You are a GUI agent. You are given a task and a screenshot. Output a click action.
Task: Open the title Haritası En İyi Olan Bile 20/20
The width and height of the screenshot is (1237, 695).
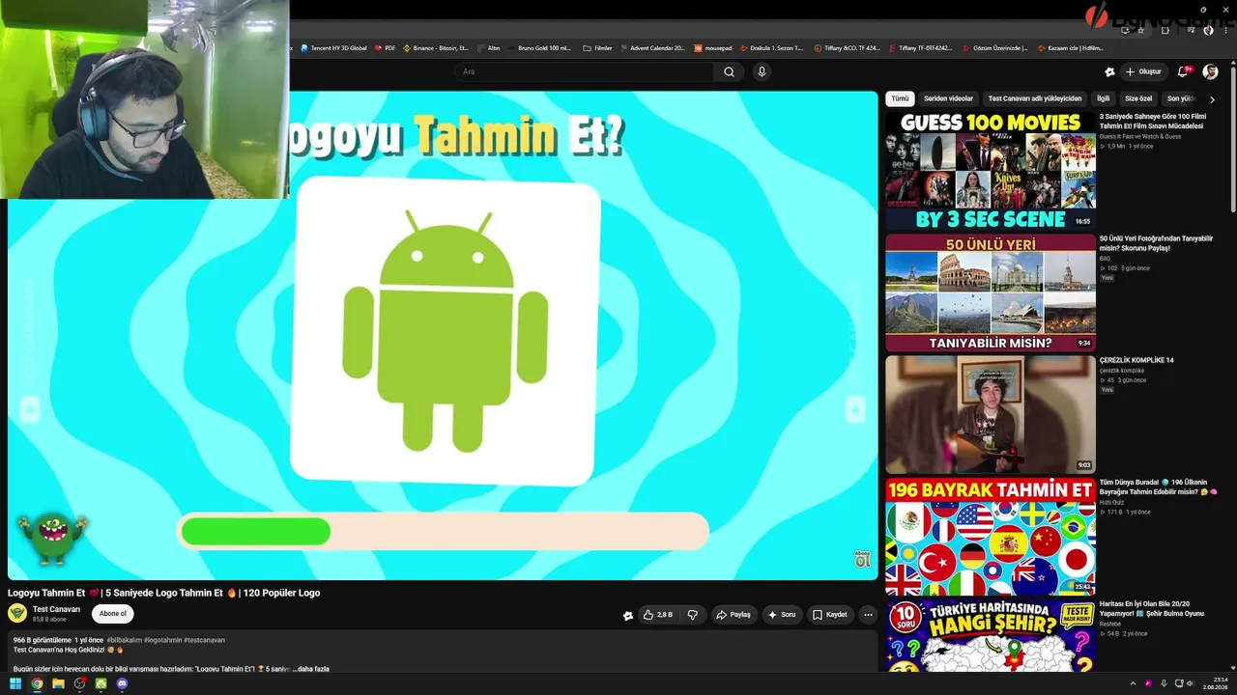coord(1152,608)
